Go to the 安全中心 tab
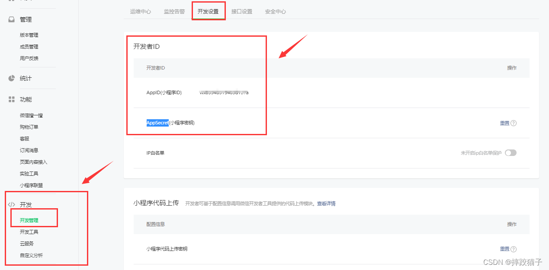549x270 pixels. coord(276,12)
